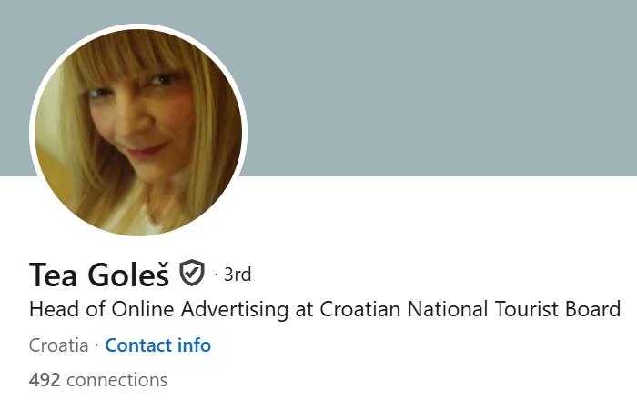Open the Contact info link
This screenshot has height=400, width=637.
click(x=158, y=345)
